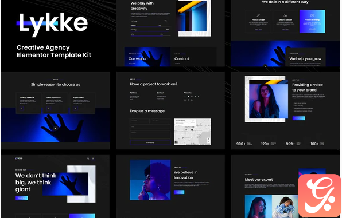
Task: Play the video over the hand in choose-us section
Action: tap(56, 128)
